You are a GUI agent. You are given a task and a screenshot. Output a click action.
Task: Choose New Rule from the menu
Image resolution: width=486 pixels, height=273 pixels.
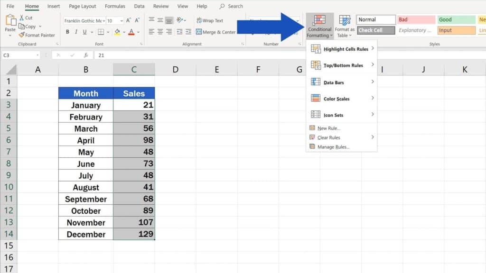pos(328,128)
